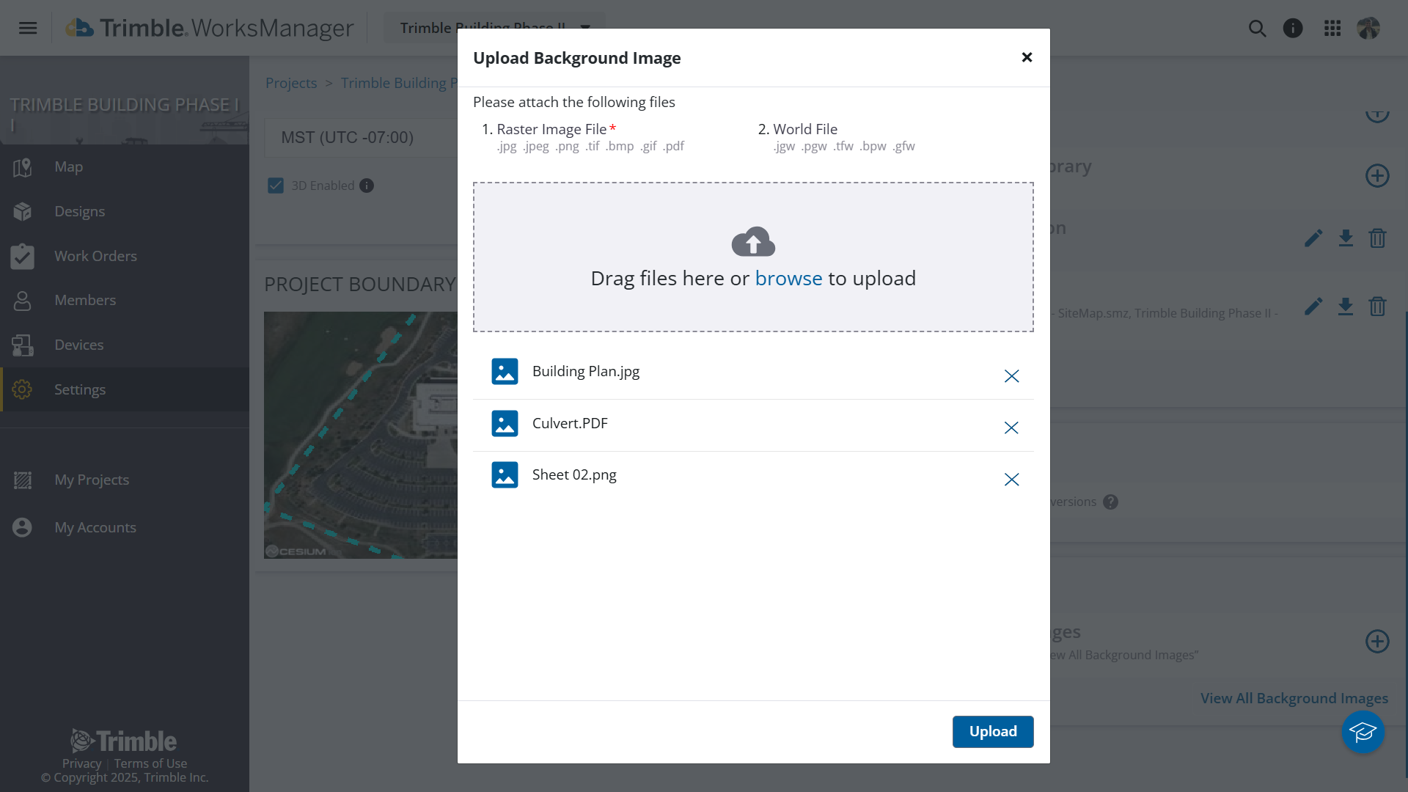Open the info icon in the header

(x=1293, y=28)
